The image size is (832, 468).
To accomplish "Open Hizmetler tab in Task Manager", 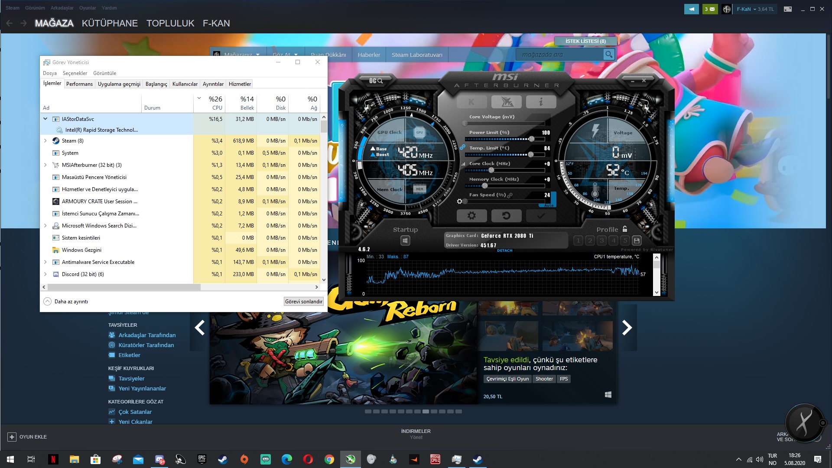I will 240,84.
